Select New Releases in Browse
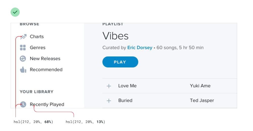The height and width of the screenshot is (131, 253). [x=45, y=59]
